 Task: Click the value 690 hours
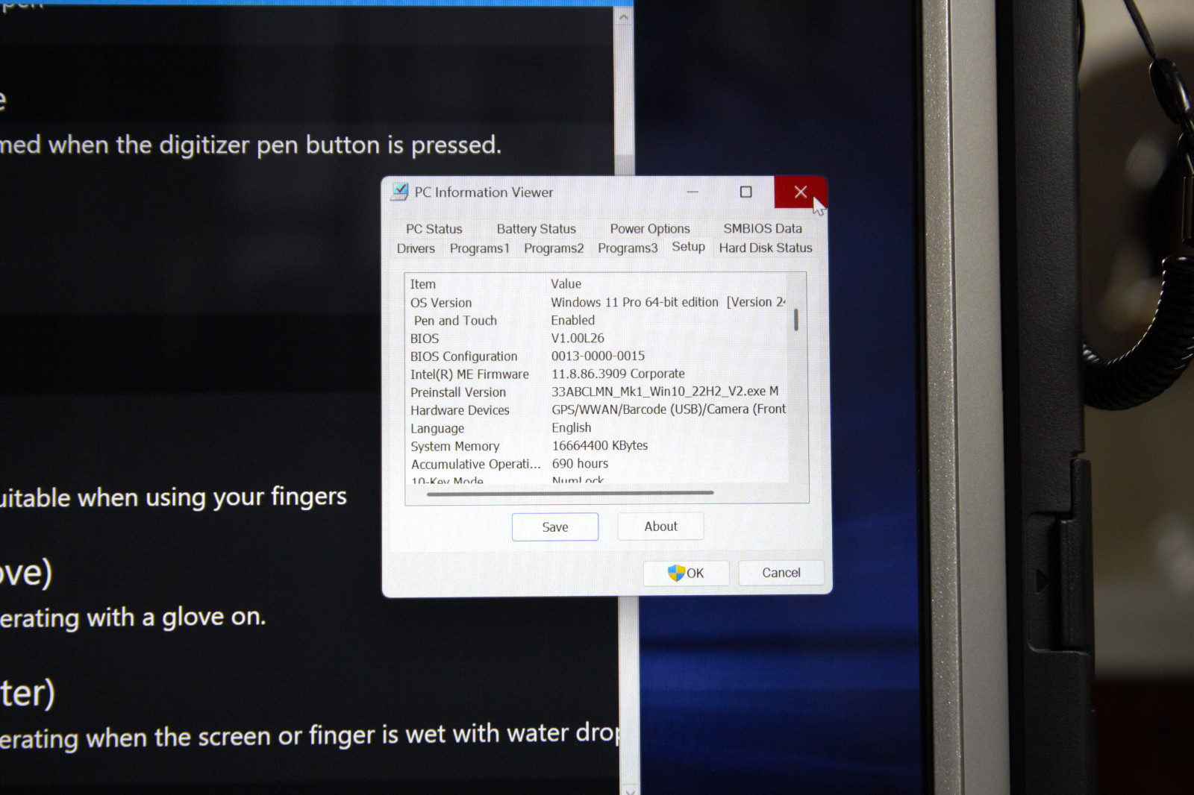(x=580, y=464)
